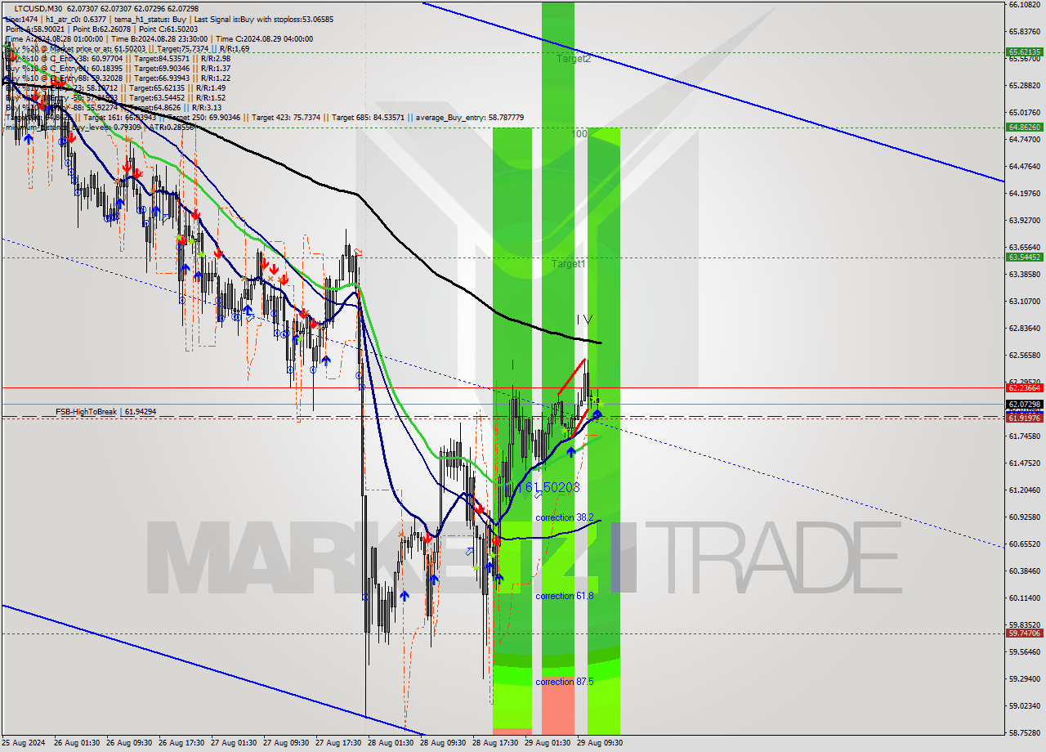Click the '26 Aug 09:30' time axis label
The height and width of the screenshot is (752, 1046).
(129, 744)
